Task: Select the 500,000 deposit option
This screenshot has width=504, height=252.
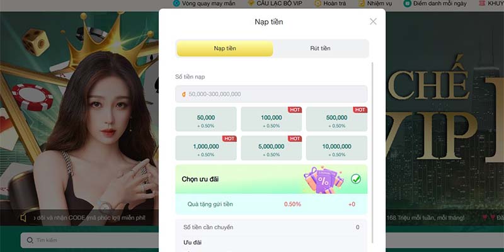Action: [336, 119]
